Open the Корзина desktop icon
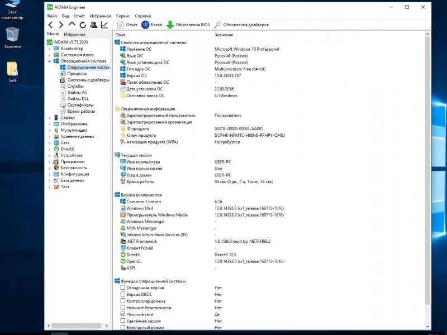Viewport: 447px width, 335px height. point(12,37)
